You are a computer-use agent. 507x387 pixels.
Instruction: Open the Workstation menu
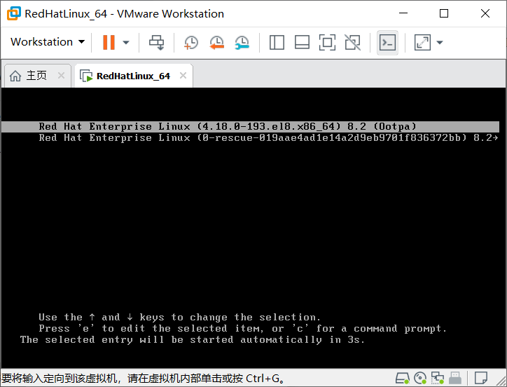[48, 42]
